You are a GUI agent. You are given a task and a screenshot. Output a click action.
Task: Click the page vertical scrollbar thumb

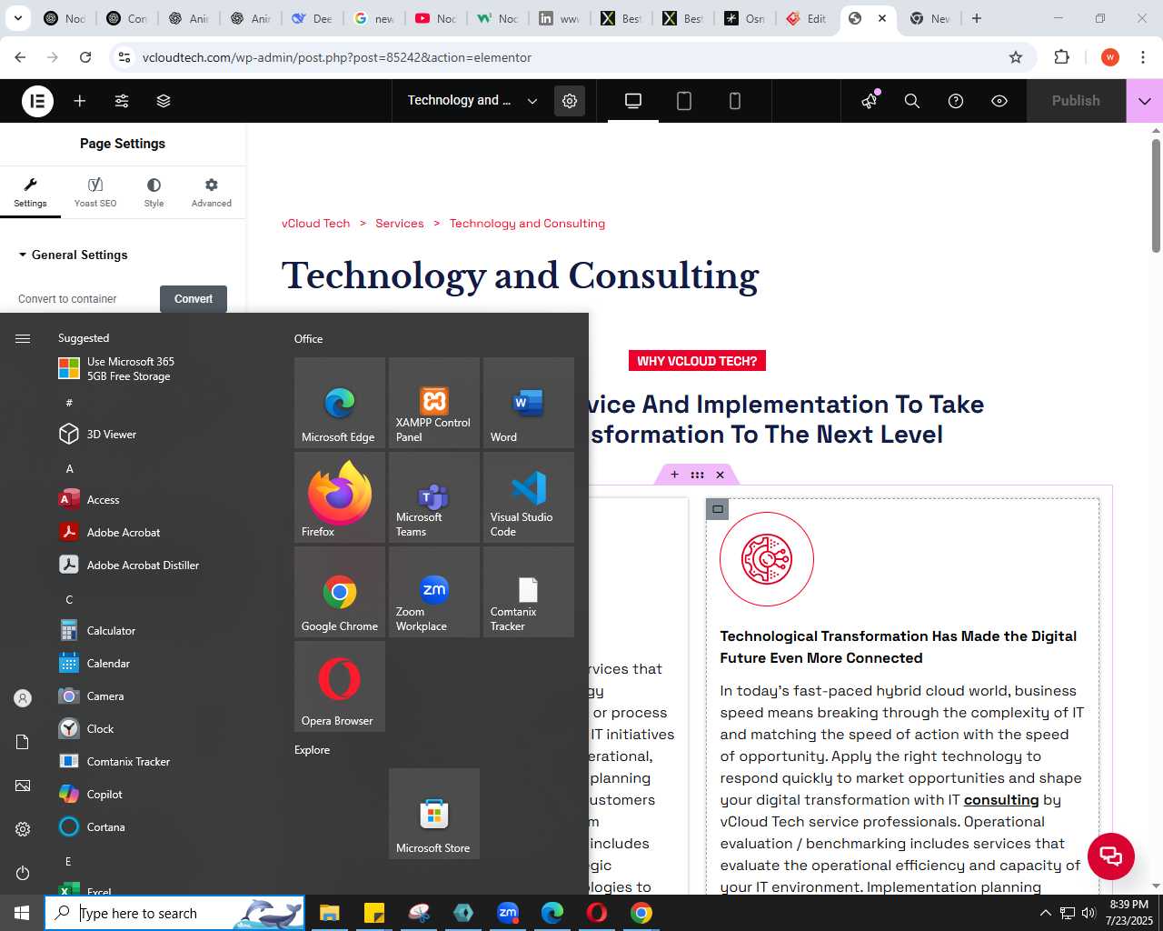point(1156,195)
